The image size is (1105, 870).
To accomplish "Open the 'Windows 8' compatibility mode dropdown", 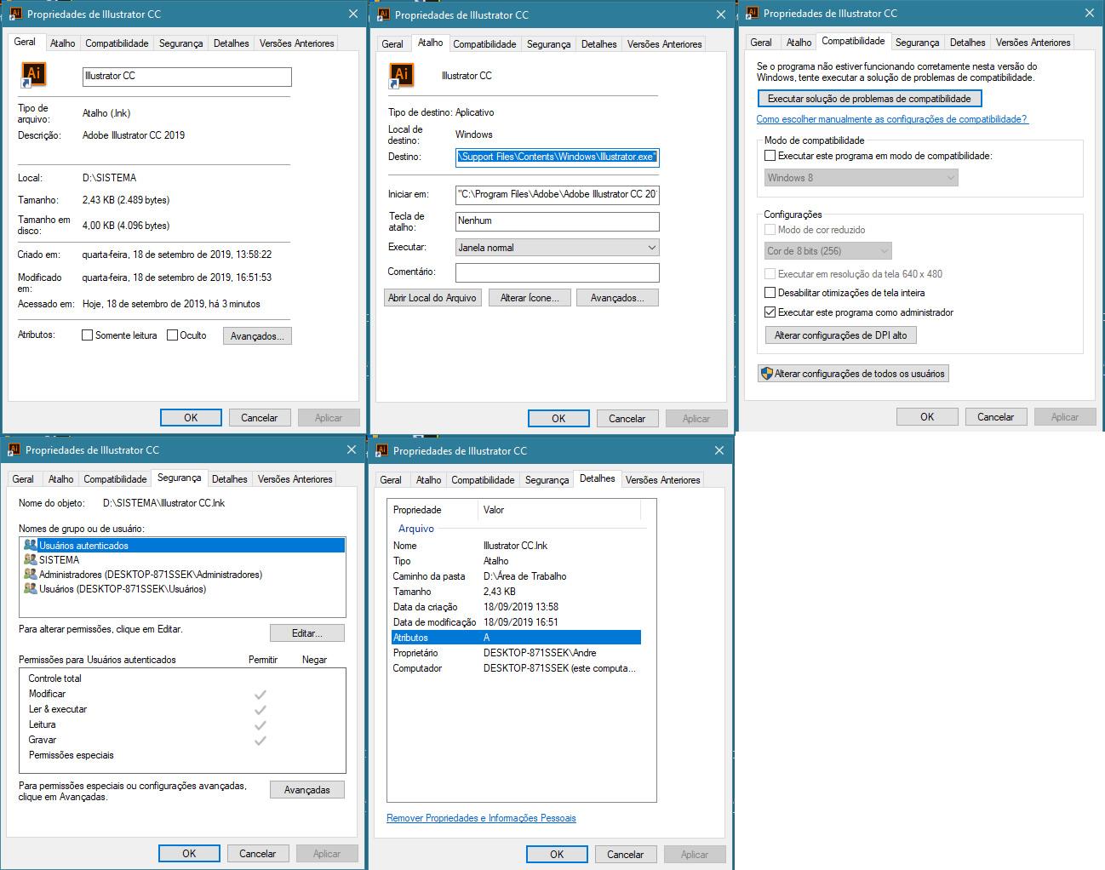I will [x=862, y=178].
